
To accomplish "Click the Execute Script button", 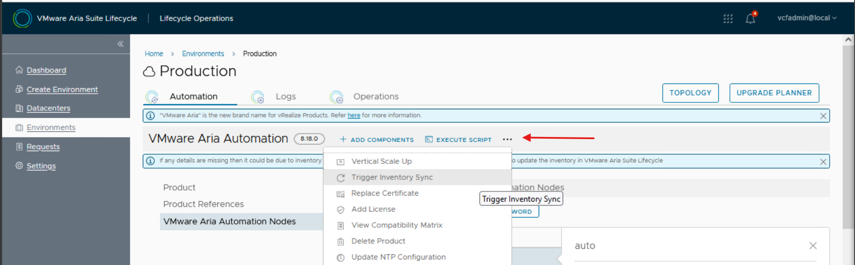I will click(458, 140).
